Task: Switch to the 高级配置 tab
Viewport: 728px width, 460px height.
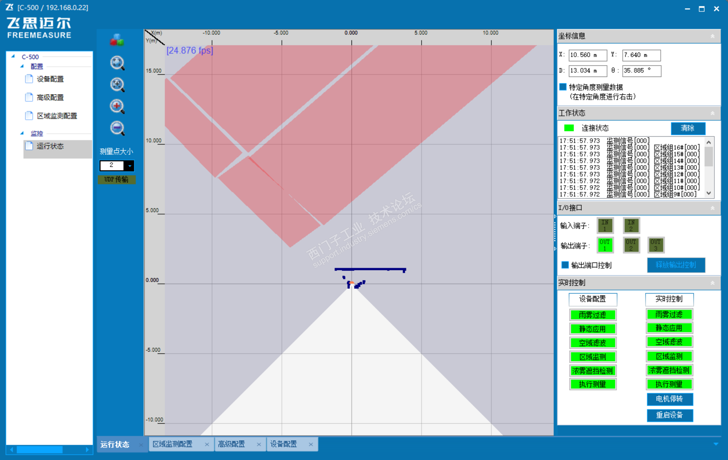Action: click(231, 444)
